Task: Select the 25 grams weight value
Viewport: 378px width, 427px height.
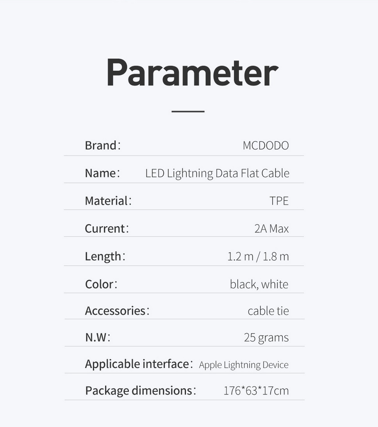Action: tap(266, 338)
